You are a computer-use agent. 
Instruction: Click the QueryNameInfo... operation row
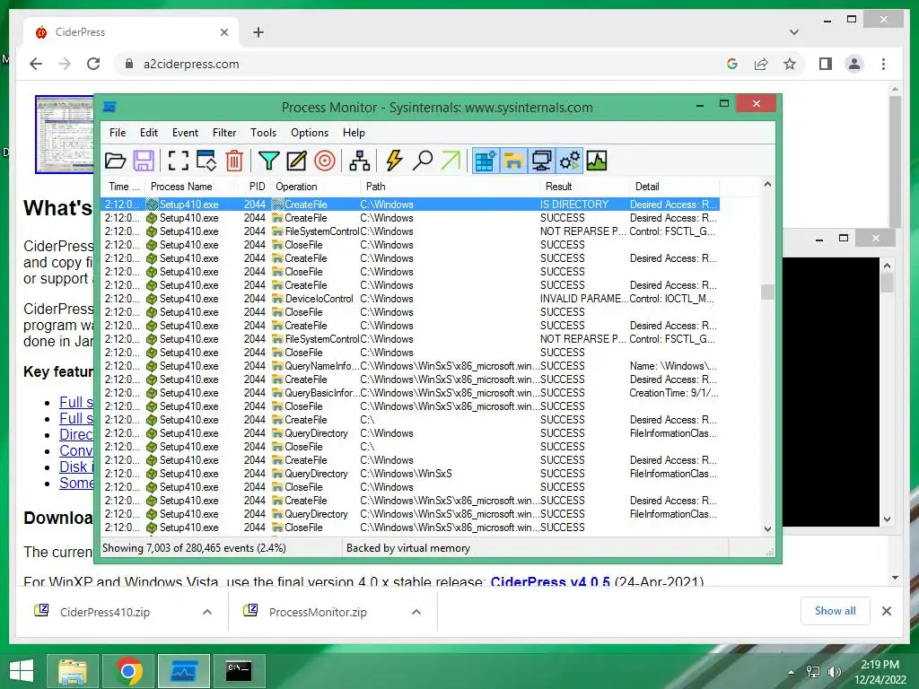pos(410,366)
